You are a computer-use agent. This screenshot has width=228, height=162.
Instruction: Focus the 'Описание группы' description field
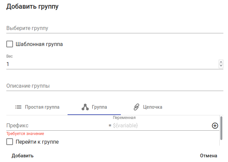(x=114, y=86)
